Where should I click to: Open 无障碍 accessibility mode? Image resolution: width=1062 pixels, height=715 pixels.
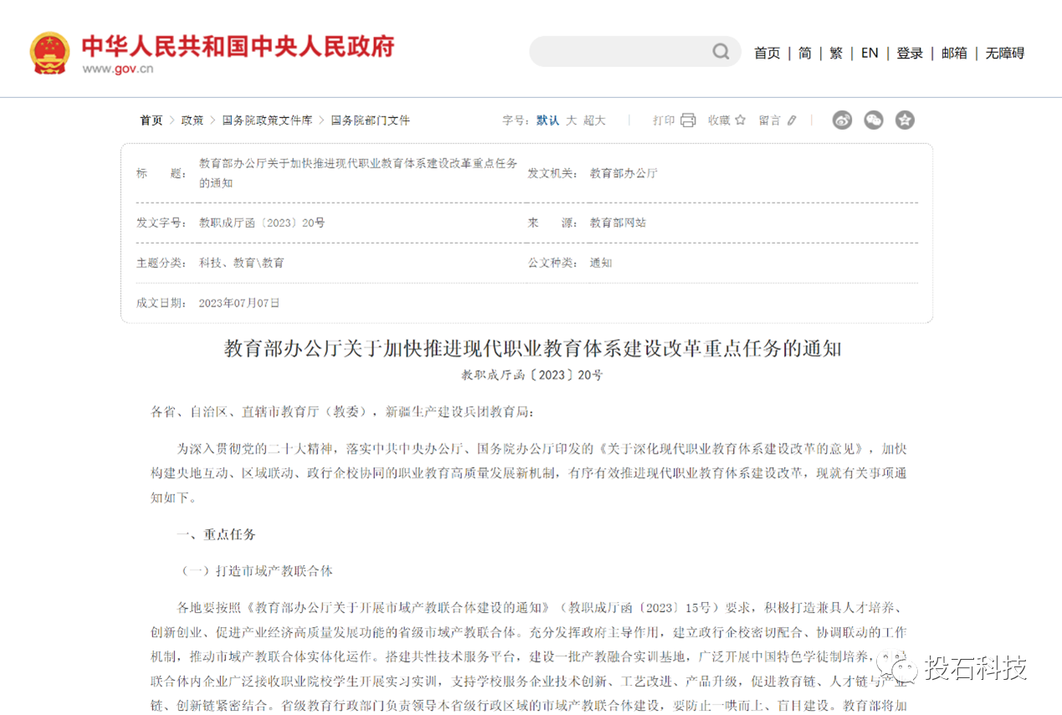coord(1004,53)
